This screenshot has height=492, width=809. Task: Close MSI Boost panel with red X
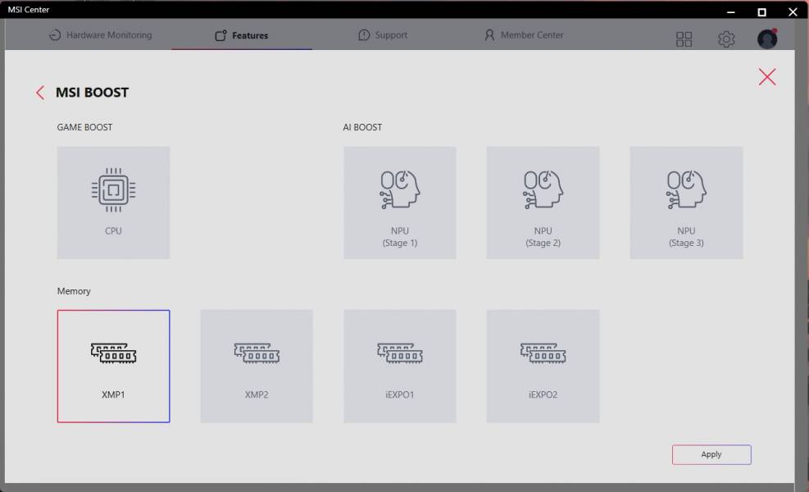767,77
